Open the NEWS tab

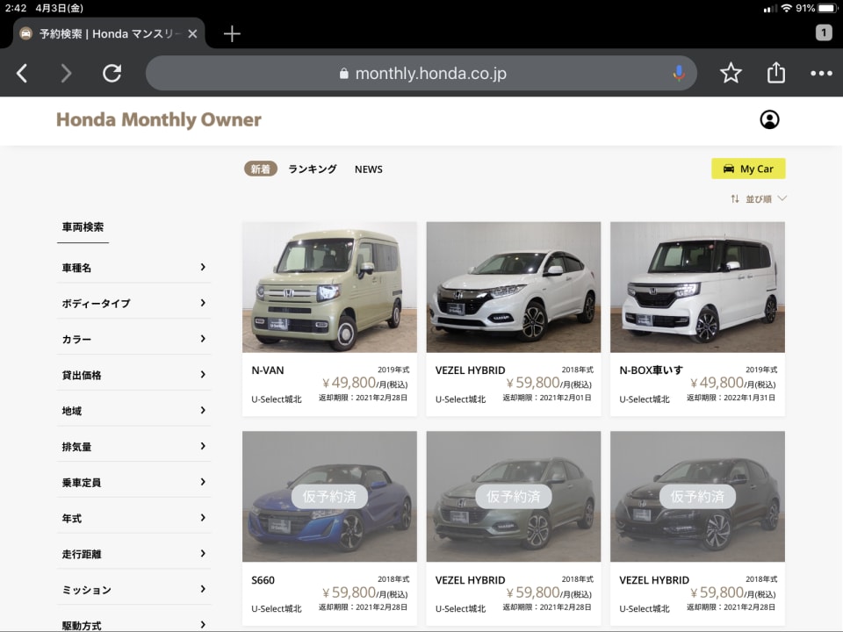[x=368, y=169]
